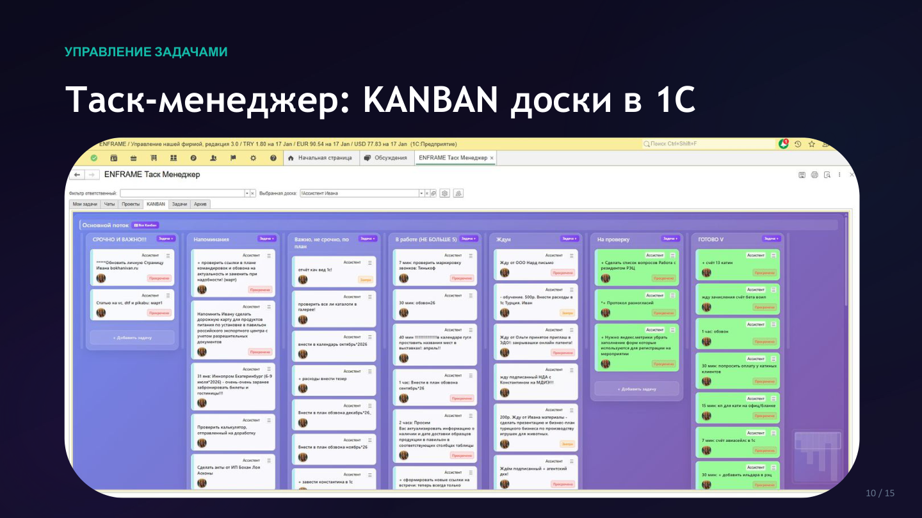The image size is (922, 518).
Task: Close the ENFRAME Таск Менеджер tab
Action: click(492, 158)
